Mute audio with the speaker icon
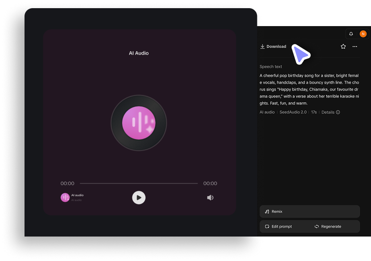 click(x=210, y=197)
